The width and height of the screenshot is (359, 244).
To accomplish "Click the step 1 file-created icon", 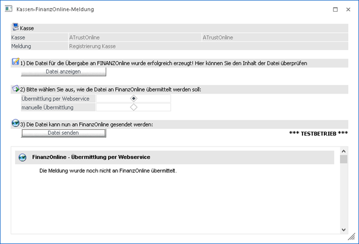I will click(15, 62).
